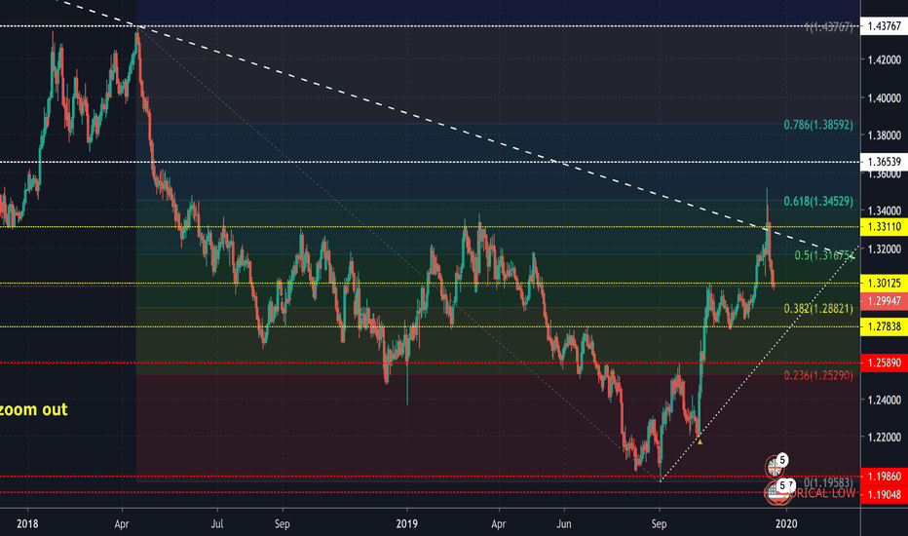Image resolution: width=908 pixels, height=536 pixels.
Task: Click the yellow 1.33110 price level label
Action: pos(885,226)
